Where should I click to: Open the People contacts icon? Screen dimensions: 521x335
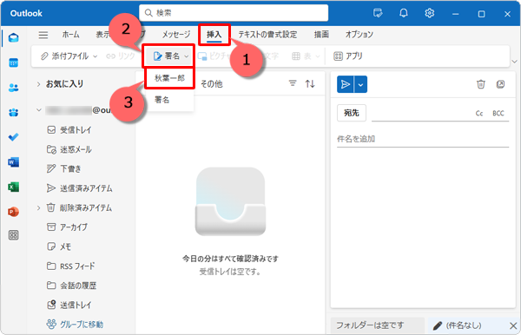click(x=13, y=88)
